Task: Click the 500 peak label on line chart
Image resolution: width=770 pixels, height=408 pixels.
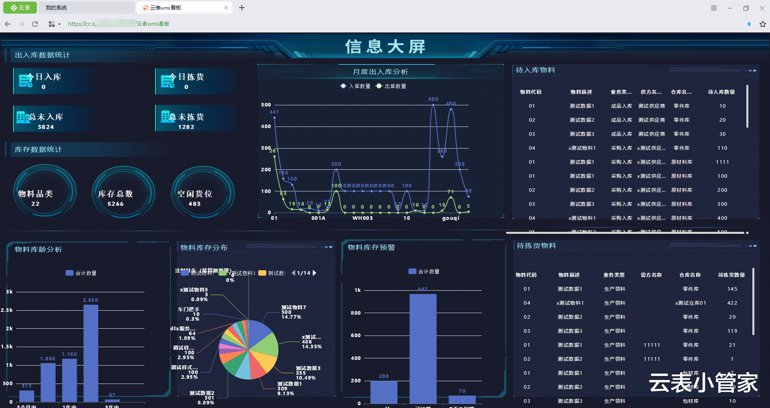Action: (x=433, y=99)
